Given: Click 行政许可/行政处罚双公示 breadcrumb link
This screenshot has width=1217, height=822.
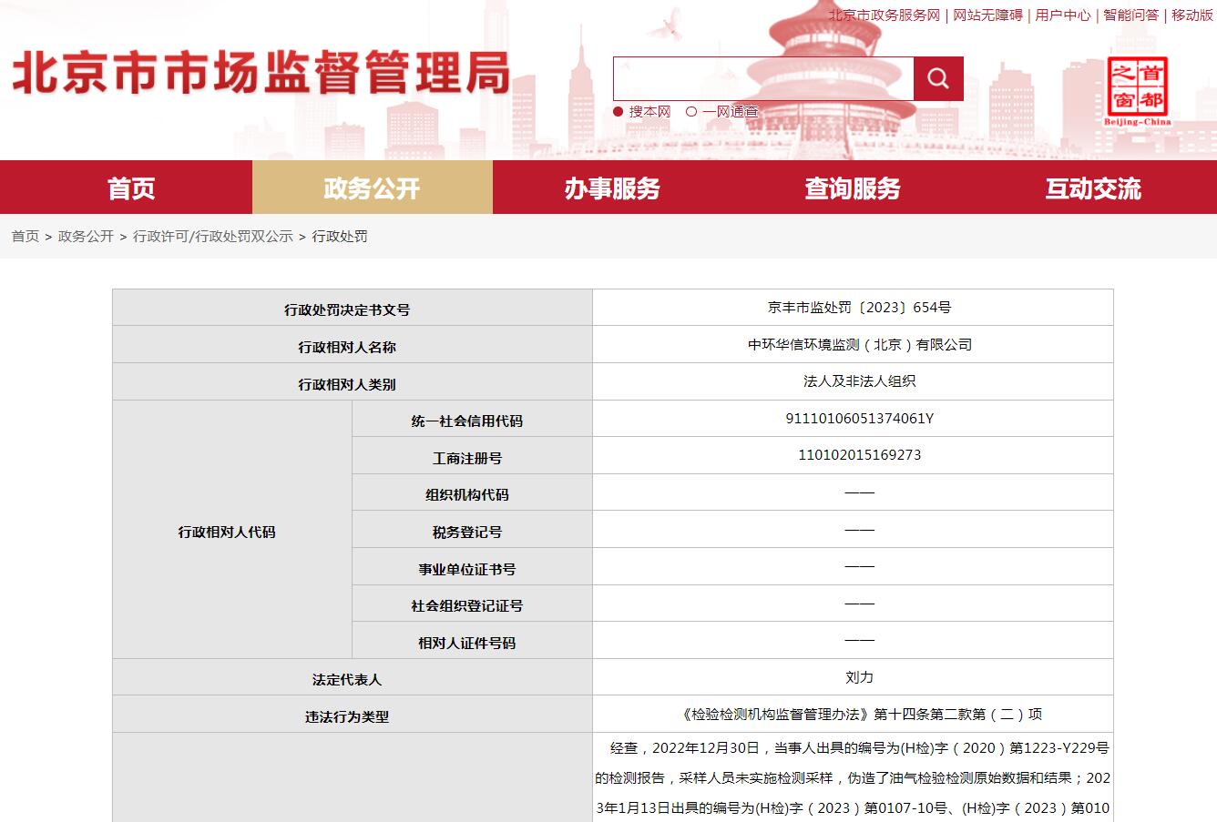Looking at the screenshot, I should click(x=213, y=236).
